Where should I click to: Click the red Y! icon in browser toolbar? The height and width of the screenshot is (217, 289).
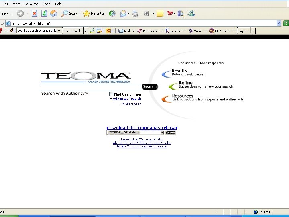coord(170,14)
